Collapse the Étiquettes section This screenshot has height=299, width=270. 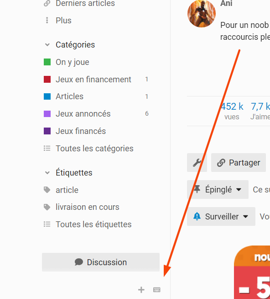point(47,173)
